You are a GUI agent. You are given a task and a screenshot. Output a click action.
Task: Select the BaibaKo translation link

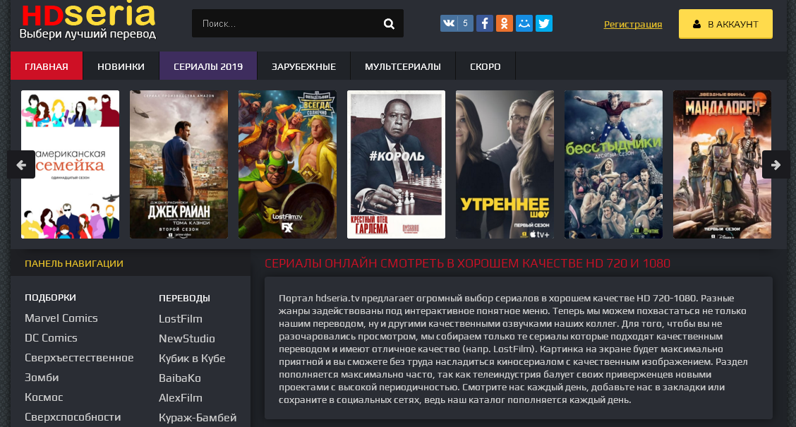click(x=179, y=378)
